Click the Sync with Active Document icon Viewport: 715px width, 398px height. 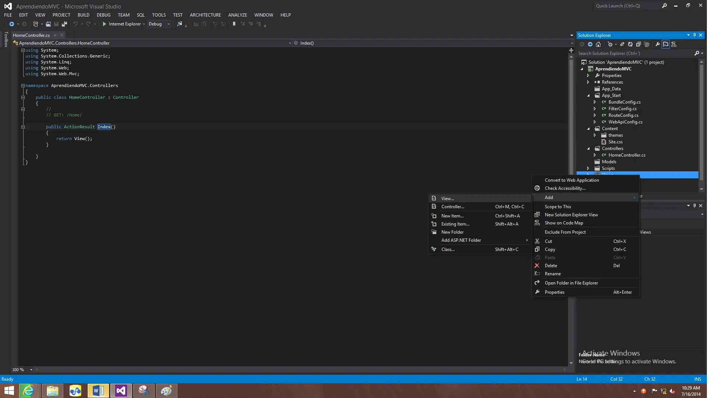pos(622,44)
